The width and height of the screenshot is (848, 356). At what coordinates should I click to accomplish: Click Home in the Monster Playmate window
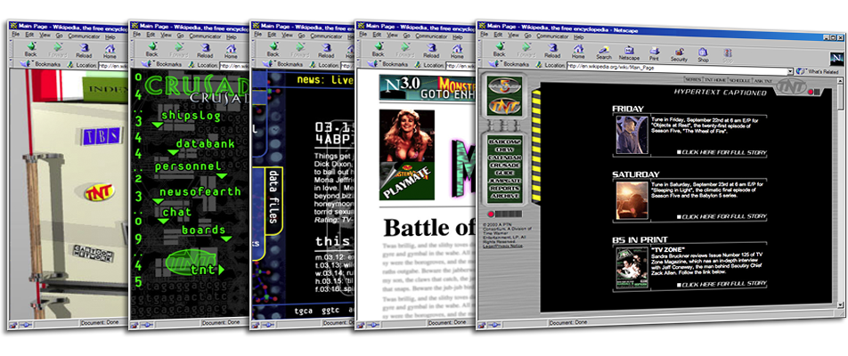click(457, 52)
